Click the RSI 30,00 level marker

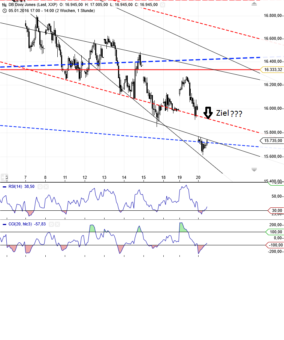(275, 210)
